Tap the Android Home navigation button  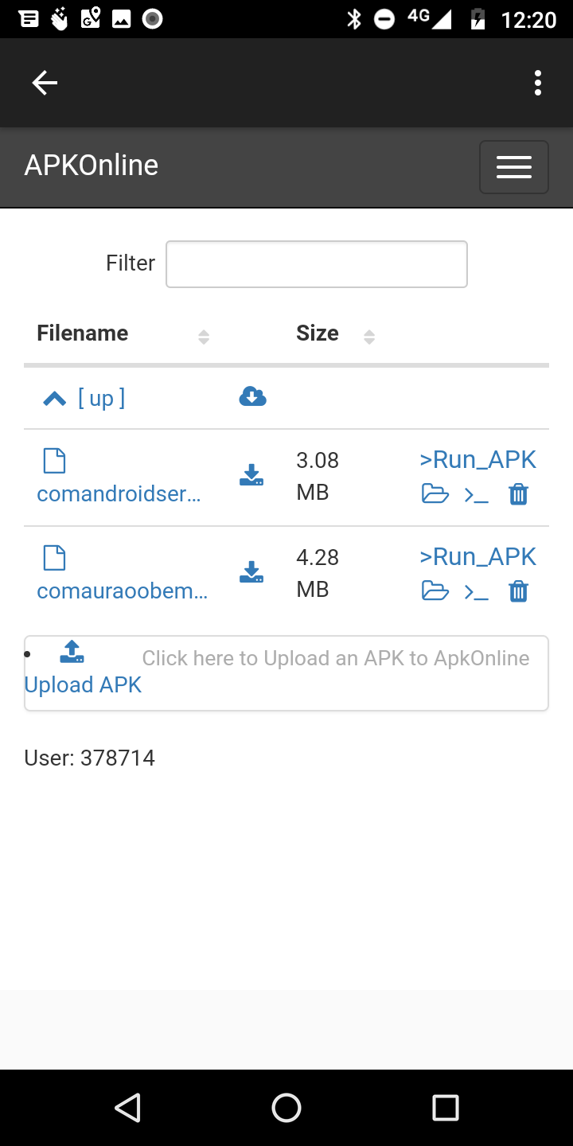[x=286, y=1107]
